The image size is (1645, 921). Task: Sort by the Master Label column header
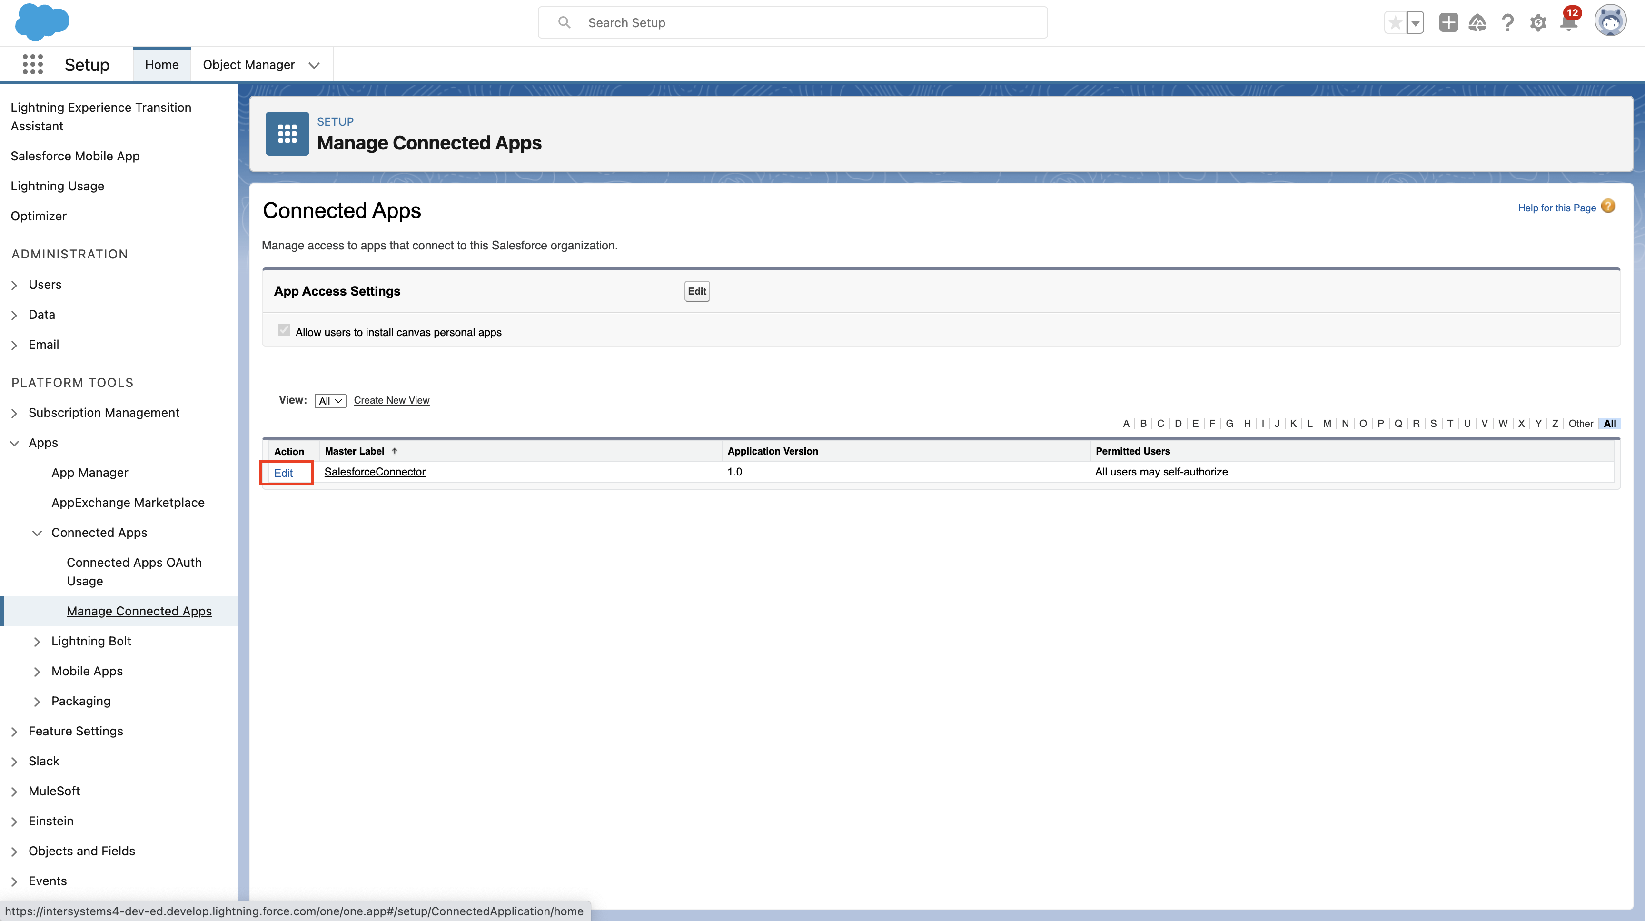pos(355,451)
